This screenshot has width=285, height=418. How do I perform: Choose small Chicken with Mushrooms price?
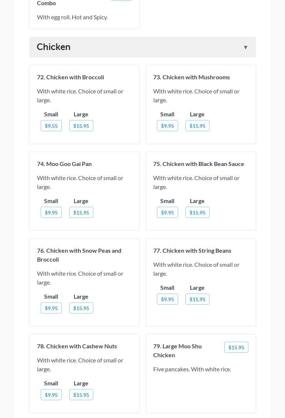click(167, 126)
